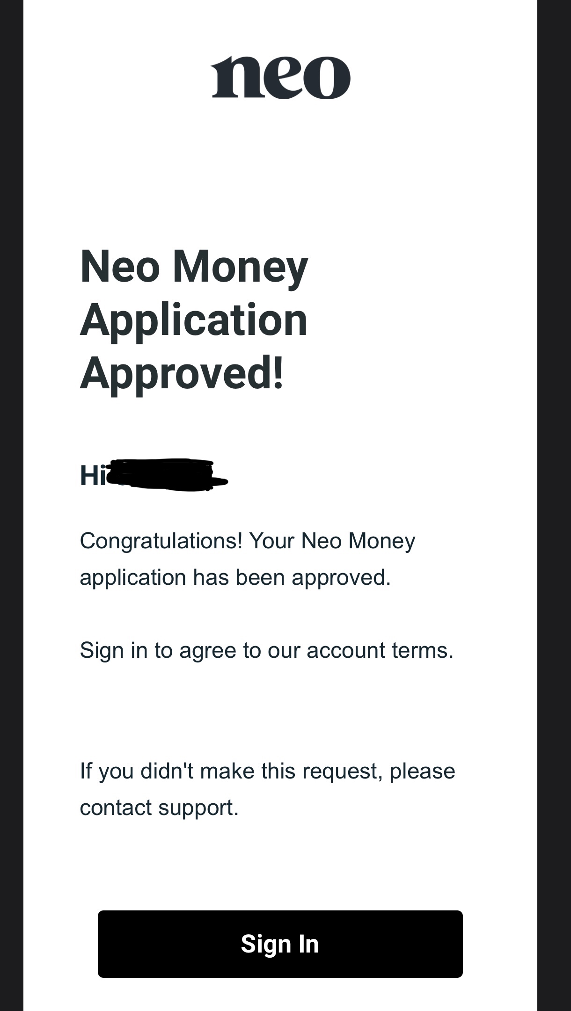Click the dark left margin strip
This screenshot has width=571, height=1011.
click(12, 505)
